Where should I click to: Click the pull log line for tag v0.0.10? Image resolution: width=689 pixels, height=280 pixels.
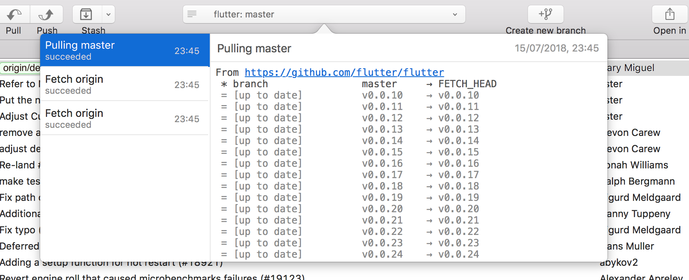(x=350, y=95)
